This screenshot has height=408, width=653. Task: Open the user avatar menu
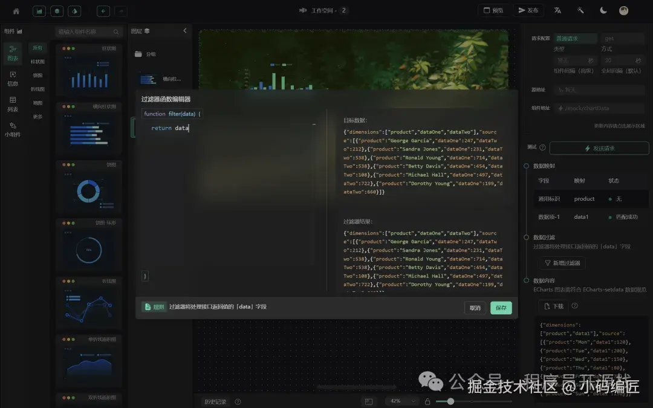623,10
